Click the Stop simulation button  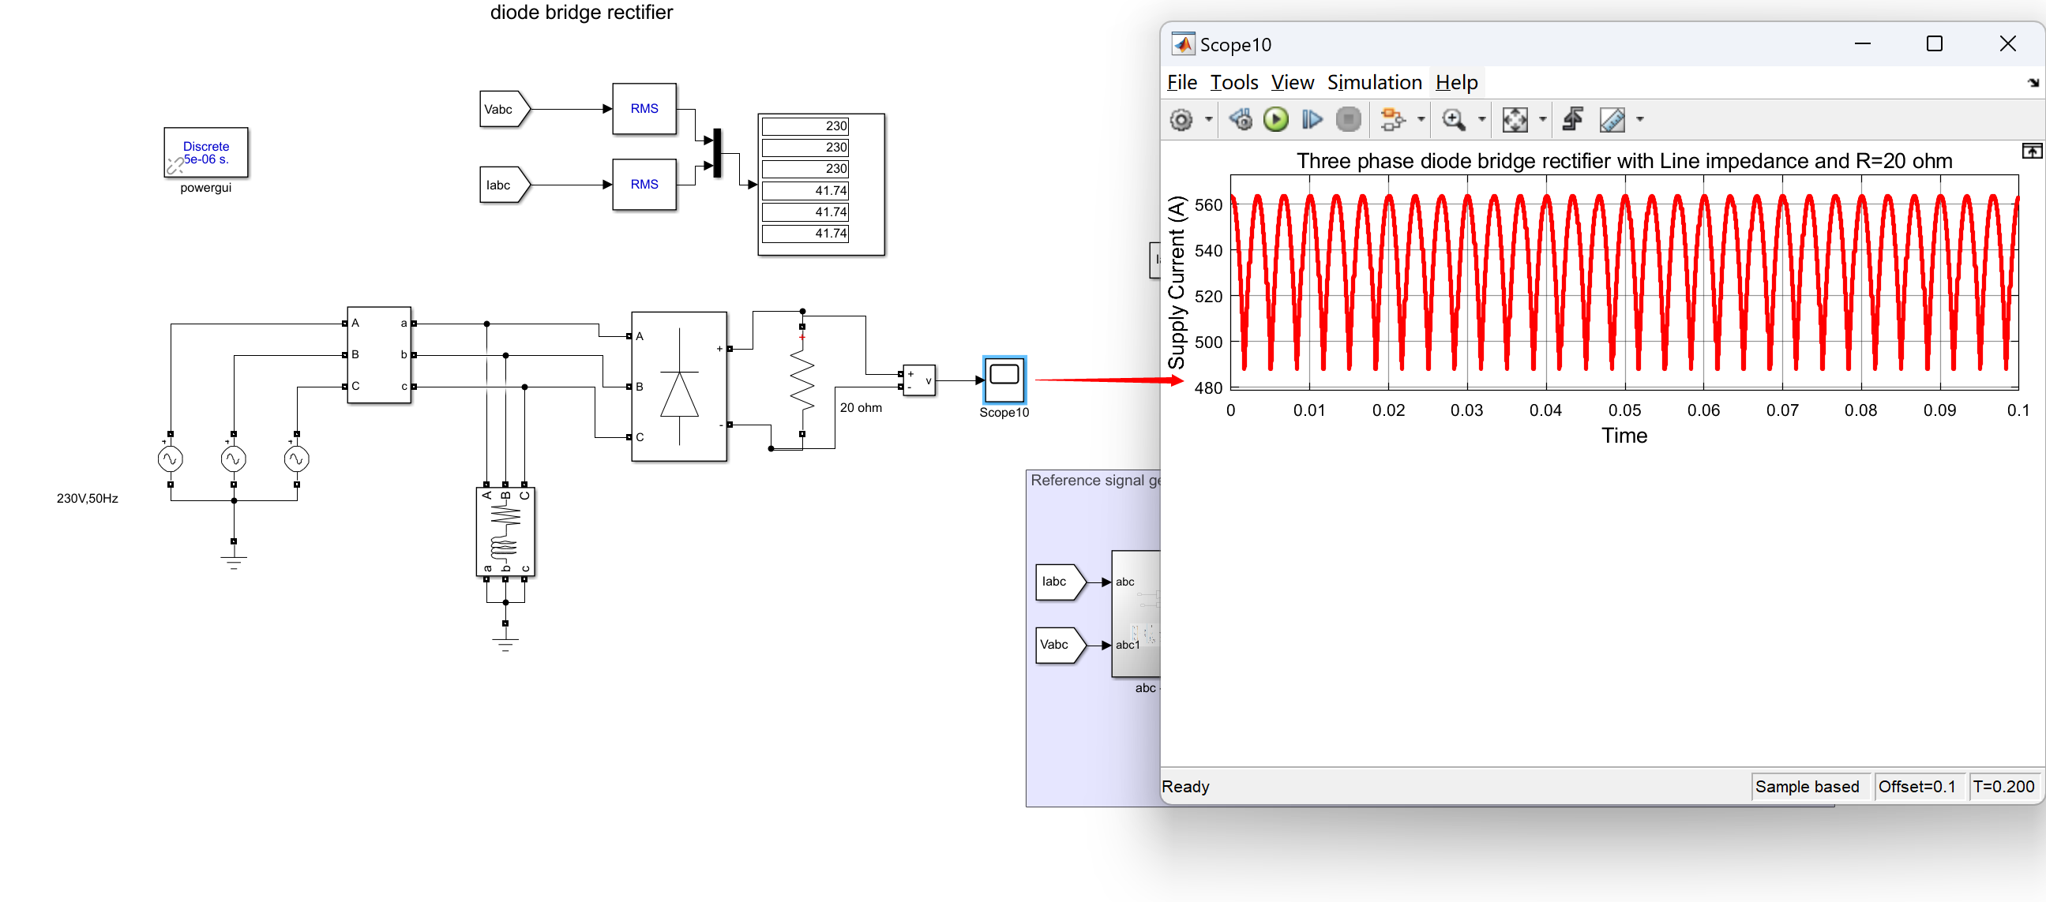[x=1348, y=120]
